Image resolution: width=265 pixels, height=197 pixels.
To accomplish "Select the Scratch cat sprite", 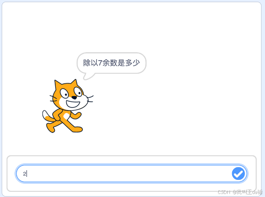I will pyautogui.click(x=68, y=106).
